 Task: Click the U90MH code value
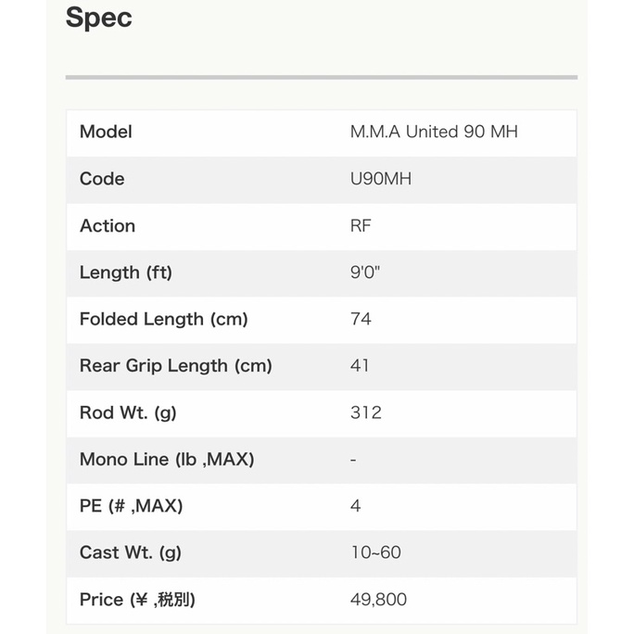(x=381, y=179)
